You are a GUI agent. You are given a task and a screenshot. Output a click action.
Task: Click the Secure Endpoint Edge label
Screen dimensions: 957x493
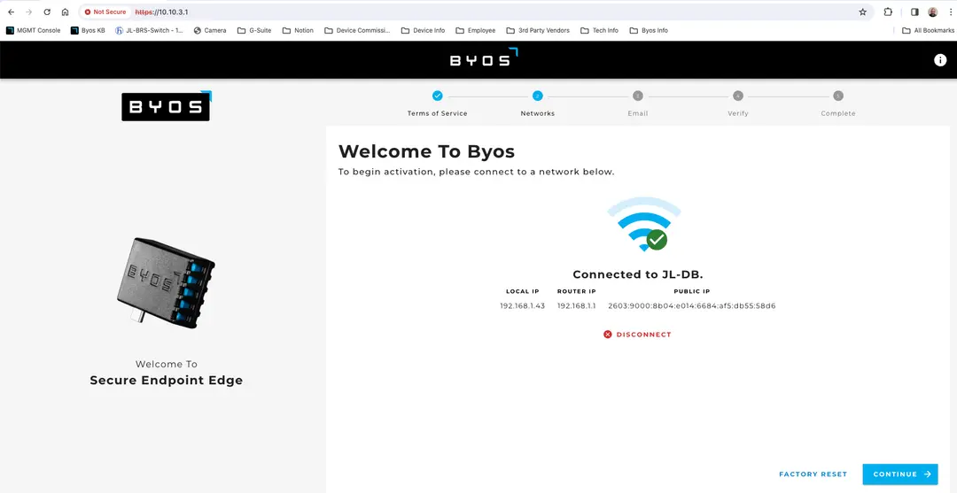click(x=166, y=381)
